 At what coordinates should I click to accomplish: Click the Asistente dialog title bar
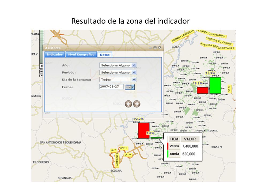click(103, 48)
